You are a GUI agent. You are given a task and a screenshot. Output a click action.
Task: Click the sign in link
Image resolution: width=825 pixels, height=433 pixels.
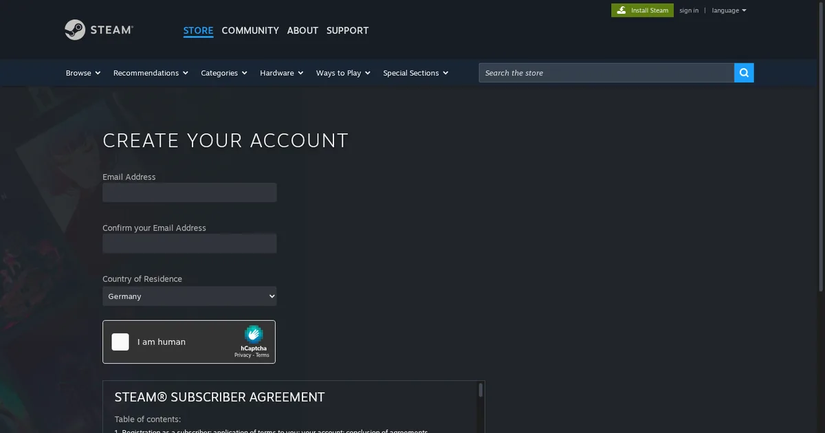689,10
